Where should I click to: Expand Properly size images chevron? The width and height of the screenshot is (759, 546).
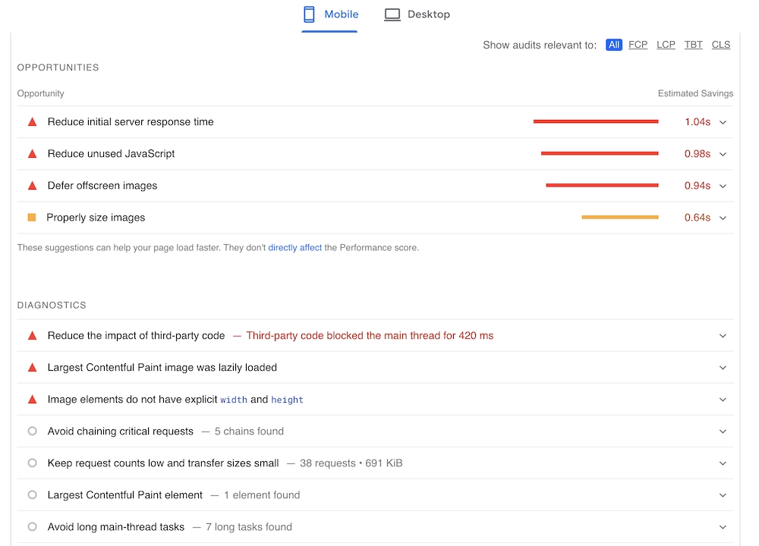click(x=723, y=218)
